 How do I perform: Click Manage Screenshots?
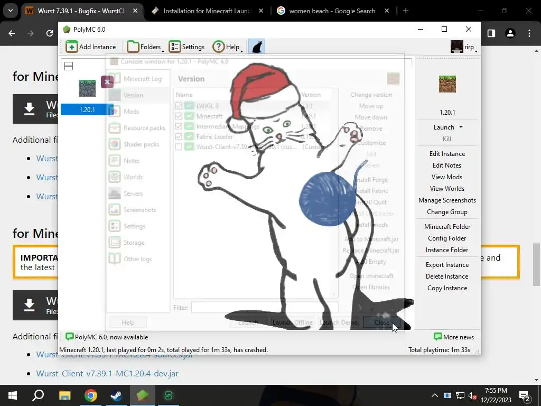(x=447, y=200)
